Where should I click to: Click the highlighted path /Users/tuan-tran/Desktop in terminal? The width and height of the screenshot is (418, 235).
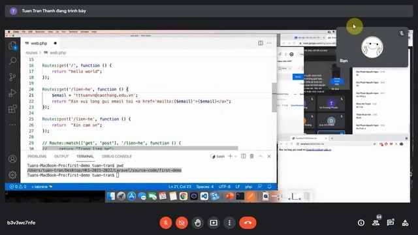pyautogui.click(x=104, y=170)
